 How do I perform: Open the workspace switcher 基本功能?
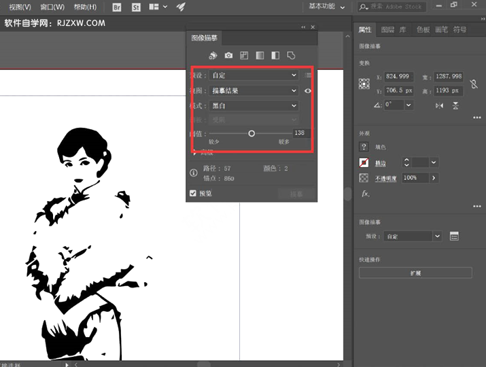(327, 7)
